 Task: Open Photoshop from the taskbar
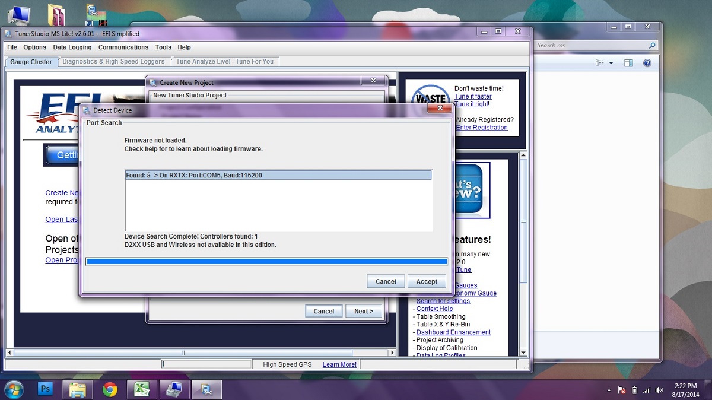[x=46, y=389]
